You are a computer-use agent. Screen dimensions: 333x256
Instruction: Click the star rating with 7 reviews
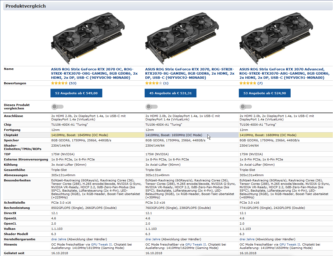tap(248, 83)
